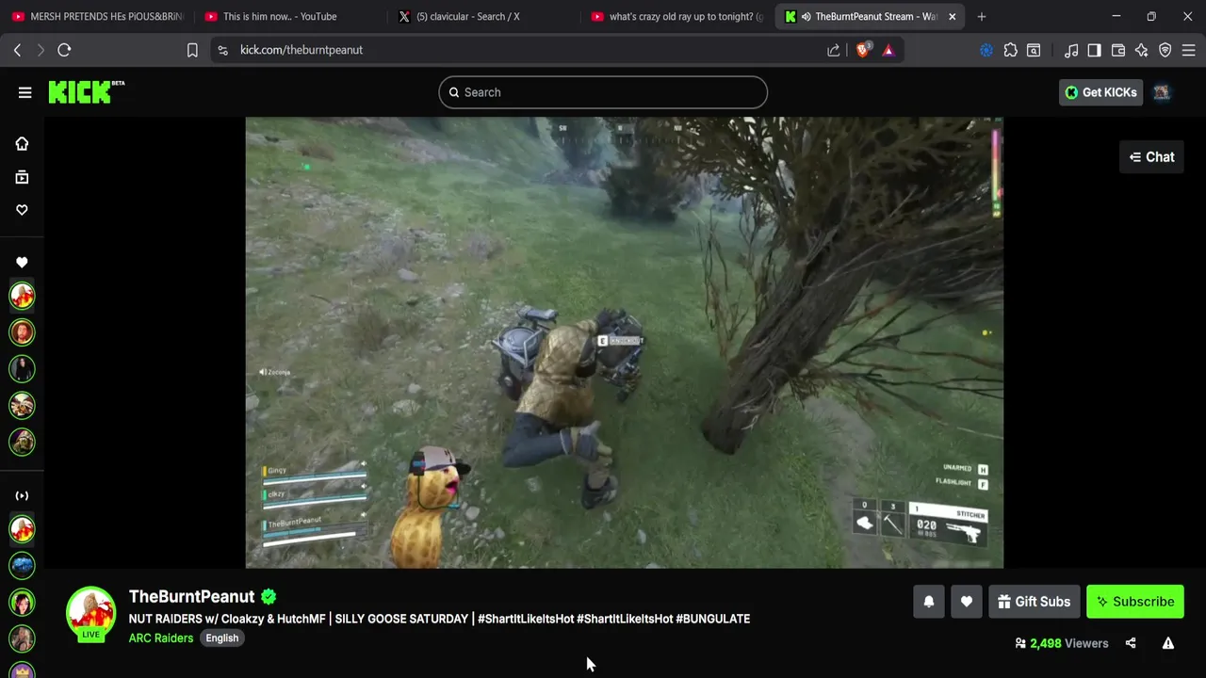Image resolution: width=1206 pixels, height=678 pixels.
Task: Click the share page icon in the address bar
Action: pyautogui.click(x=834, y=50)
